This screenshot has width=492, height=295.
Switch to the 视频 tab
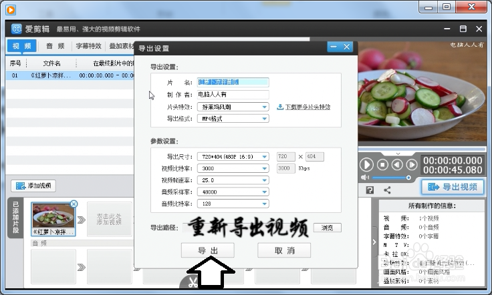click(x=21, y=46)
